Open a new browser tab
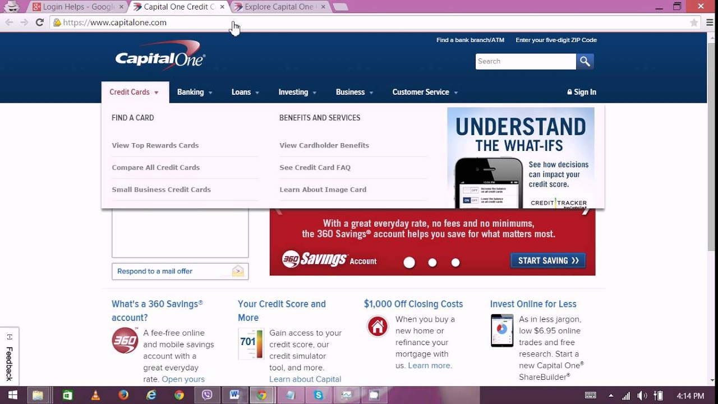 (340, 7)
